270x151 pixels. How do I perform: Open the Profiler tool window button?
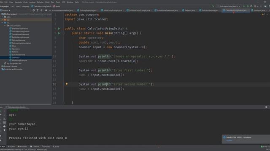pos(46,146)
